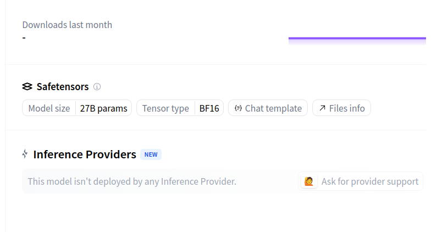Image resolution: width=437 pixels, height=232 pixels.
Task: Click the Model size label
Action: tap(49, 108)
